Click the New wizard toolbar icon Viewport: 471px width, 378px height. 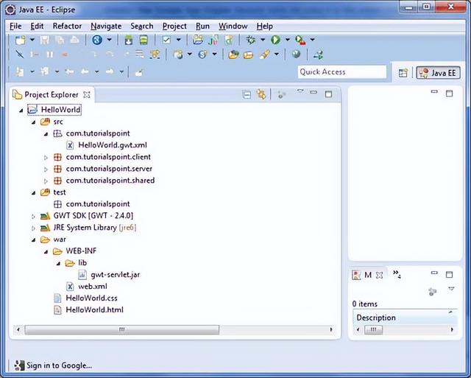point(21,40)
